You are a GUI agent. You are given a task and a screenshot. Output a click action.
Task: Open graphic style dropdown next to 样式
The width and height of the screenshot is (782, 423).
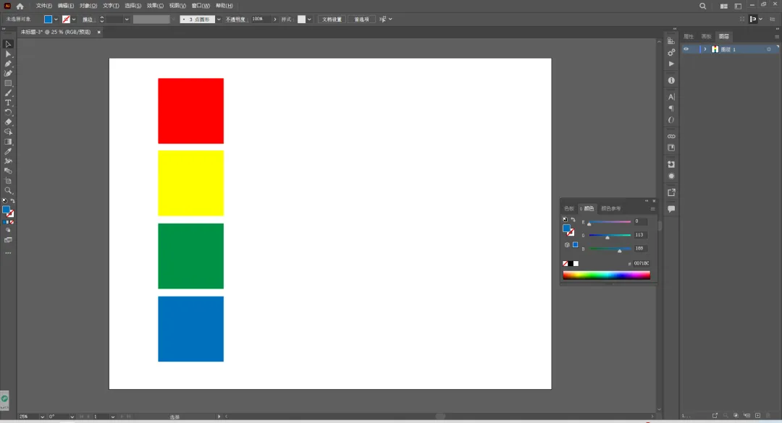click(x=309, y=20)
